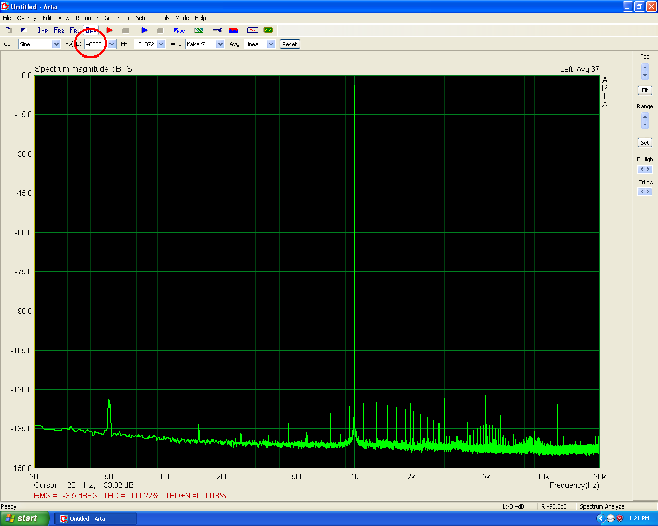658x526 pixels.
Task: Decrease graph Top with down arrow
Action: 645,75
